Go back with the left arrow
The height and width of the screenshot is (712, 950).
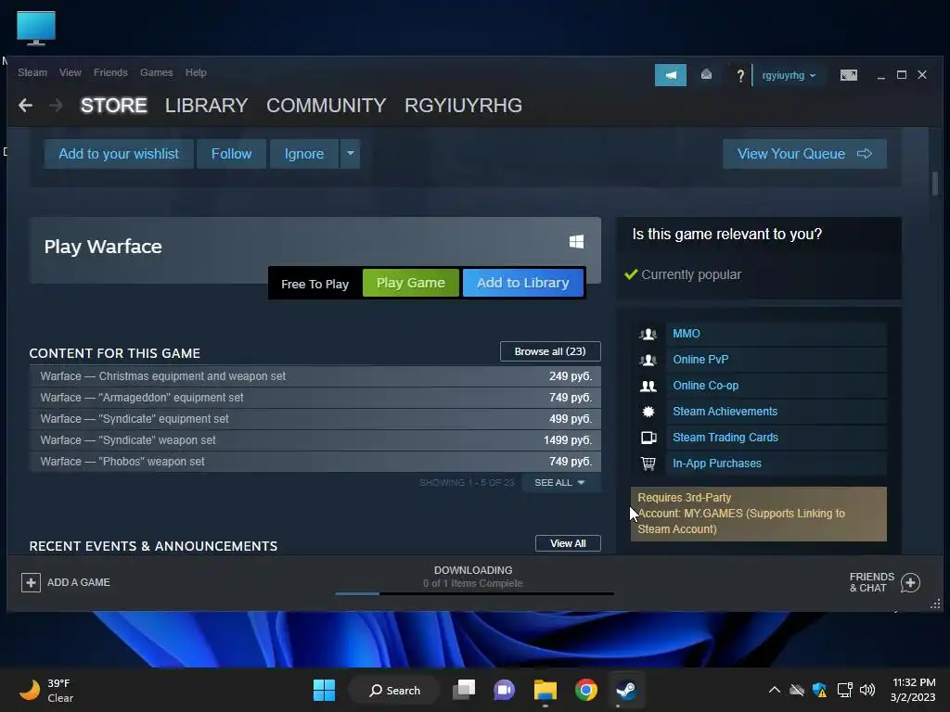[x=25, y=106]
